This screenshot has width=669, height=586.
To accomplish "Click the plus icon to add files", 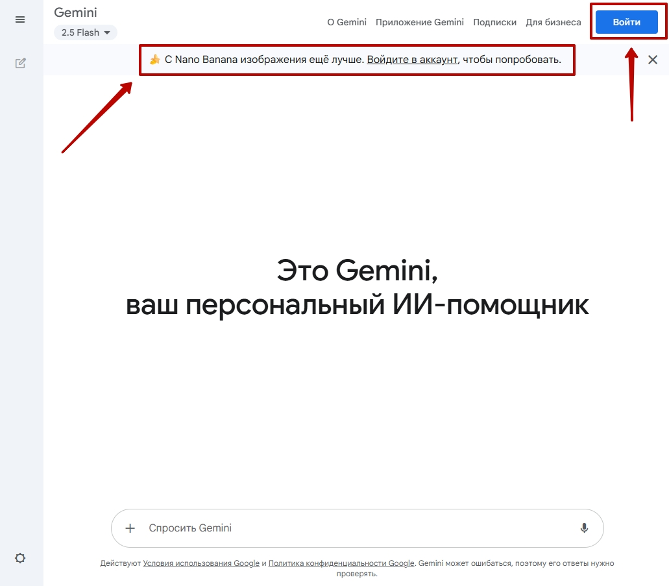I will (130, 528).
